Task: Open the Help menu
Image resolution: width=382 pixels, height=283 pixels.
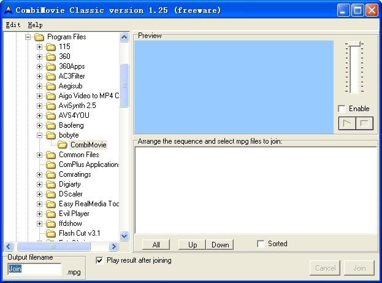Action: pyautogui.click(x=35, y=25)
